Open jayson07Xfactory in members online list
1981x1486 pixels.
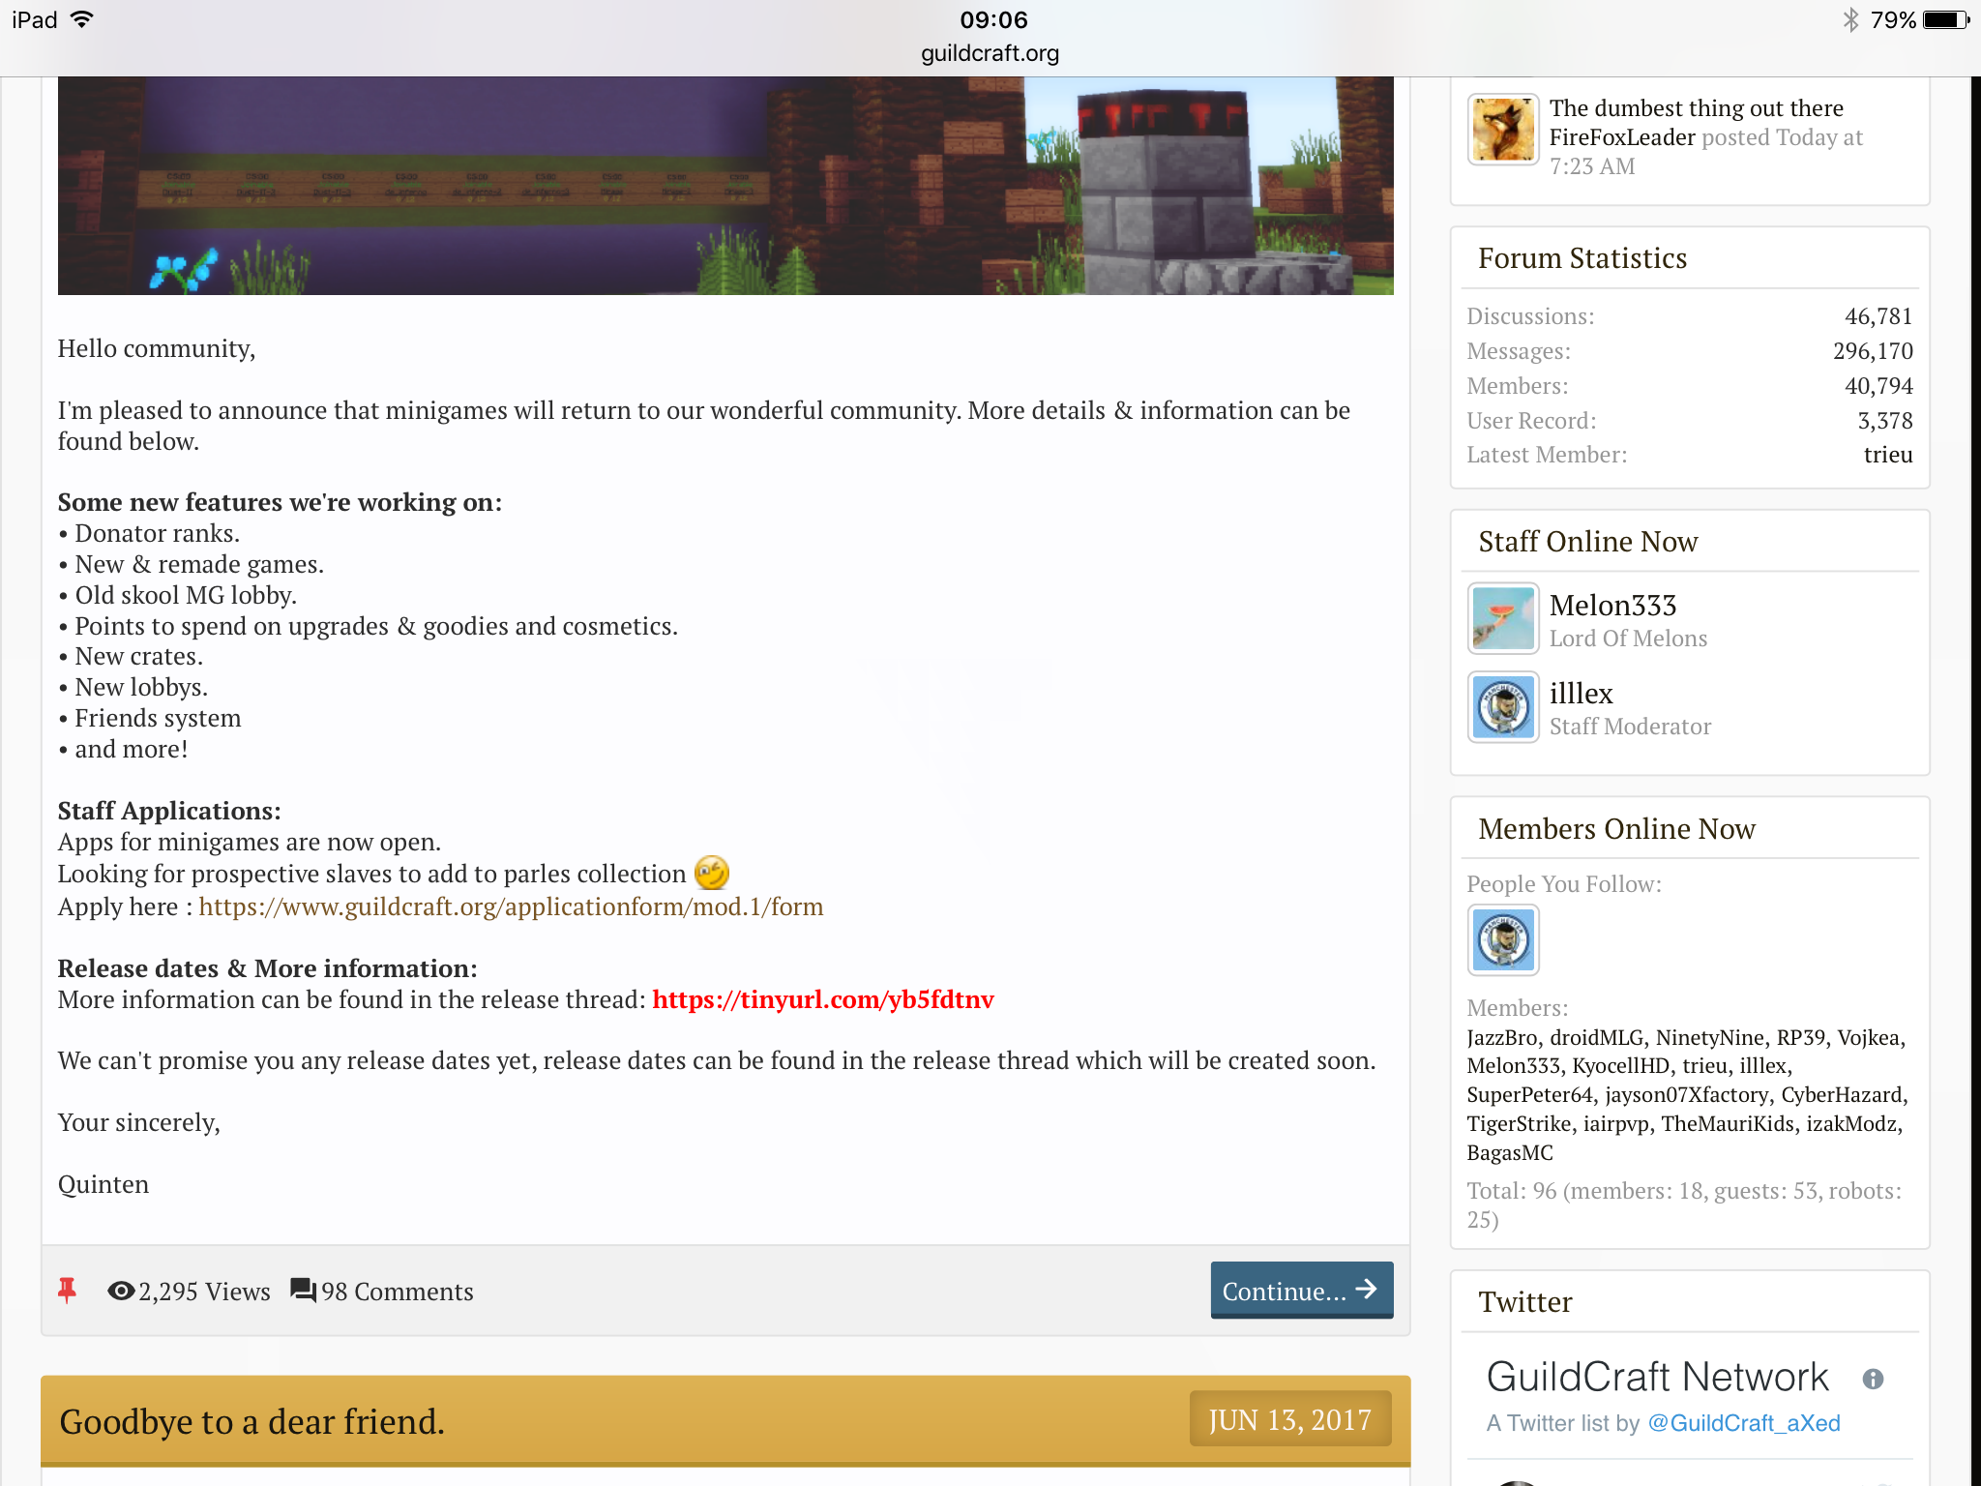click(1687, 1094)
